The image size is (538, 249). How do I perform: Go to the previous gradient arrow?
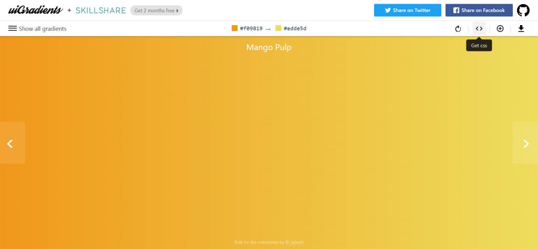click(x=11, y=143)
